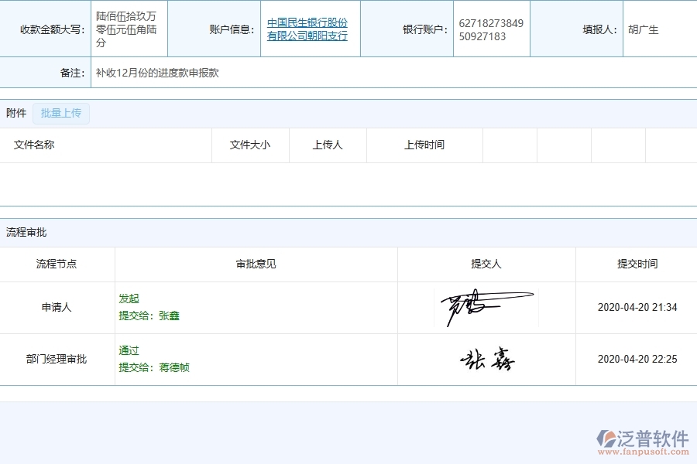The width and height of the screenshot is (697, 464).
Task: Click the 附件 section header
Action: pos(16,113)
